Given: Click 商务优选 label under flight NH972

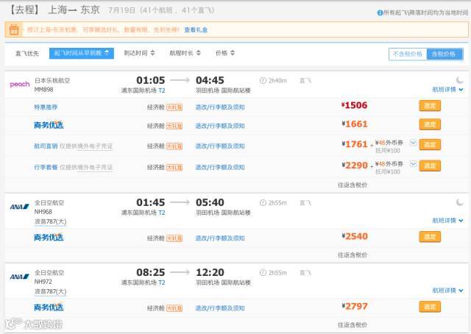Looking at the screenshot, I should pyautogui.click(x=49, y=308).
